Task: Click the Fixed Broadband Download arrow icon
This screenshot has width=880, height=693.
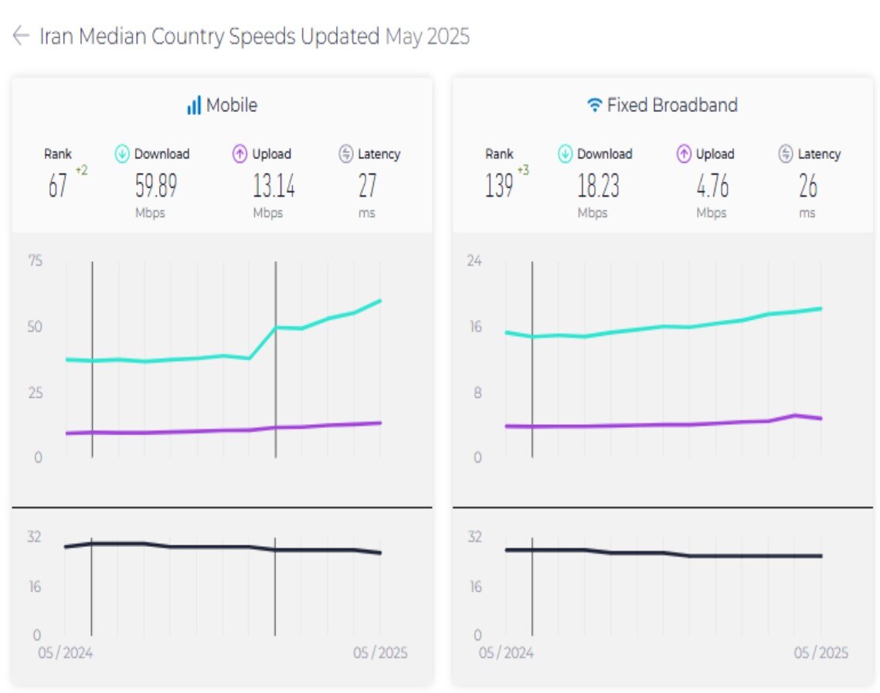Action: coord(566,154)
